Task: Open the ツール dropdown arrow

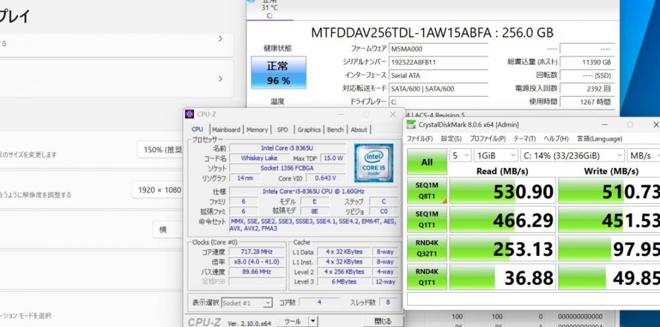Action: [x=313, y=322]
